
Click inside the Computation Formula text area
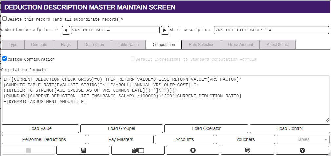[166, 99]
